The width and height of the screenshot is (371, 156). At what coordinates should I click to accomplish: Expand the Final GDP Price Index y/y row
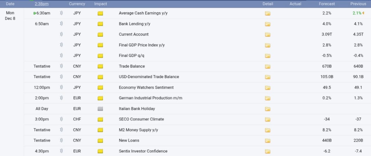click(141, 45)
